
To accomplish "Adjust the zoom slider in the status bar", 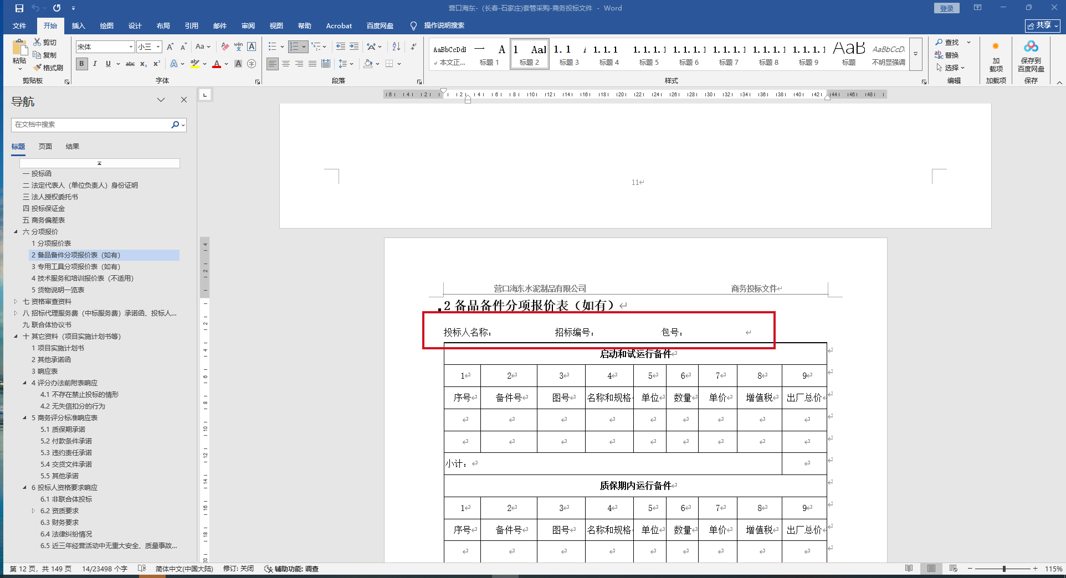I will [1004, 569].
